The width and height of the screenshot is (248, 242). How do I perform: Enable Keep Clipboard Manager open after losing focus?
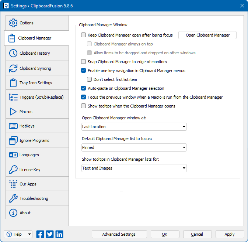(x=83, y=35)
